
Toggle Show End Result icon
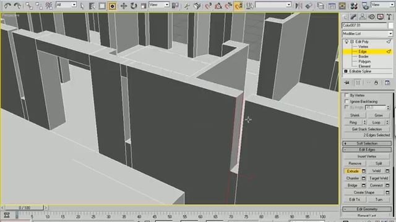point(358,83)
